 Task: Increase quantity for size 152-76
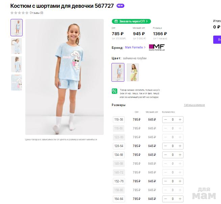pyautogui.click(x=180, y=181)
